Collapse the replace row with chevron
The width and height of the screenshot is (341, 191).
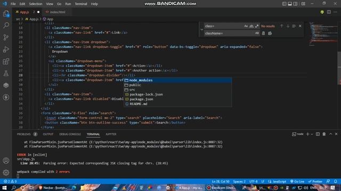coord(201,30)
